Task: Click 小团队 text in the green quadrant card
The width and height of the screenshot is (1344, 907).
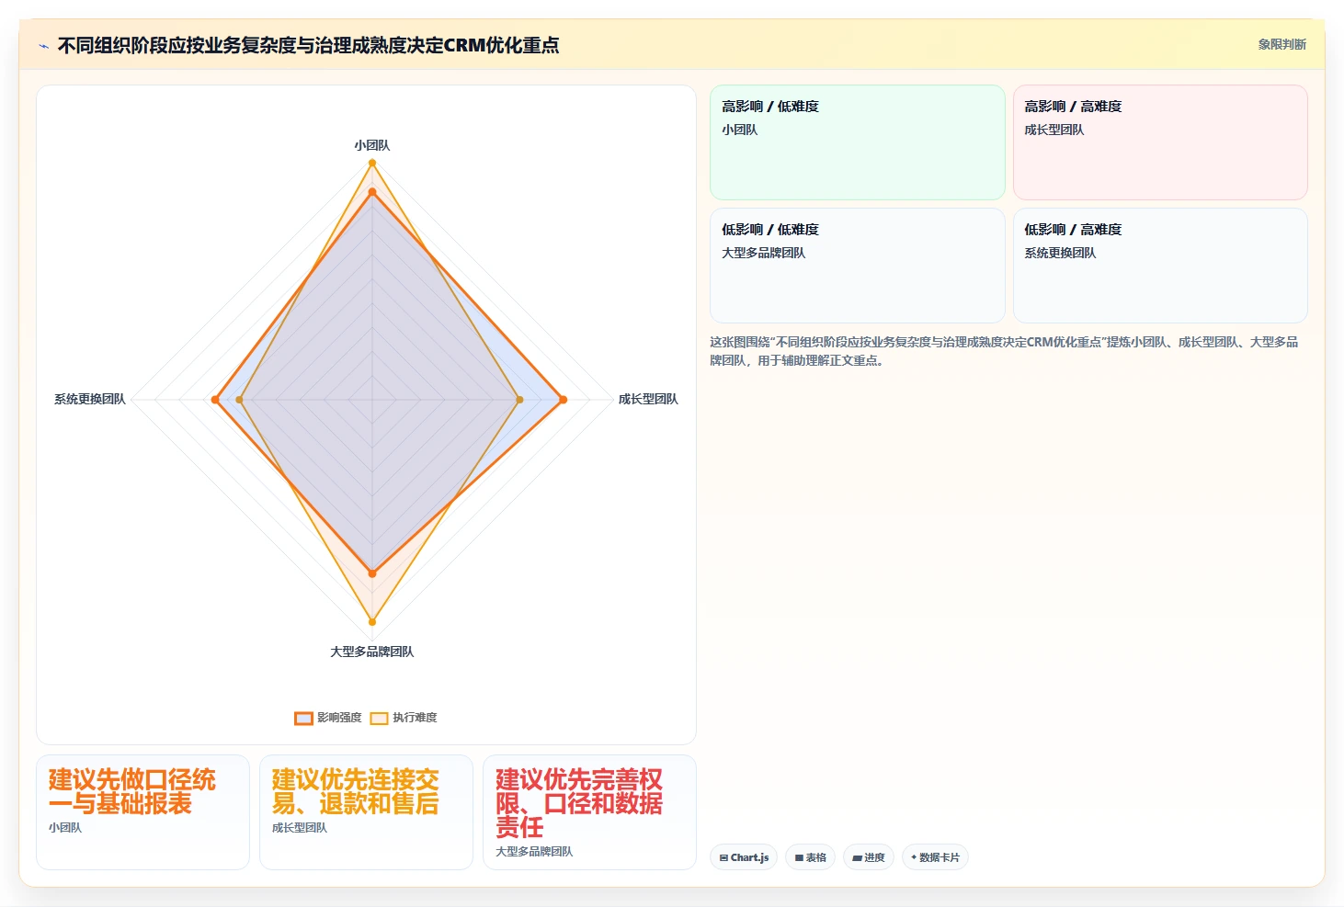Action: click(x=740, y=130)
